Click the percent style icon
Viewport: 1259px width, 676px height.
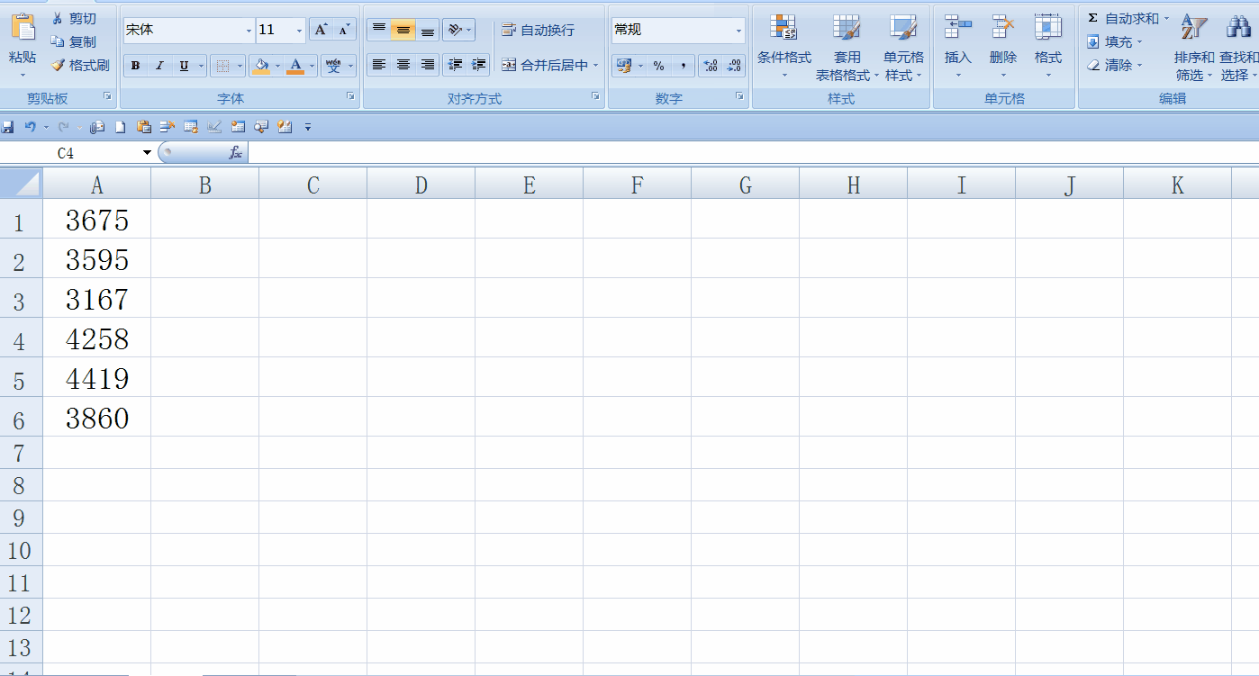coord(659,66)
